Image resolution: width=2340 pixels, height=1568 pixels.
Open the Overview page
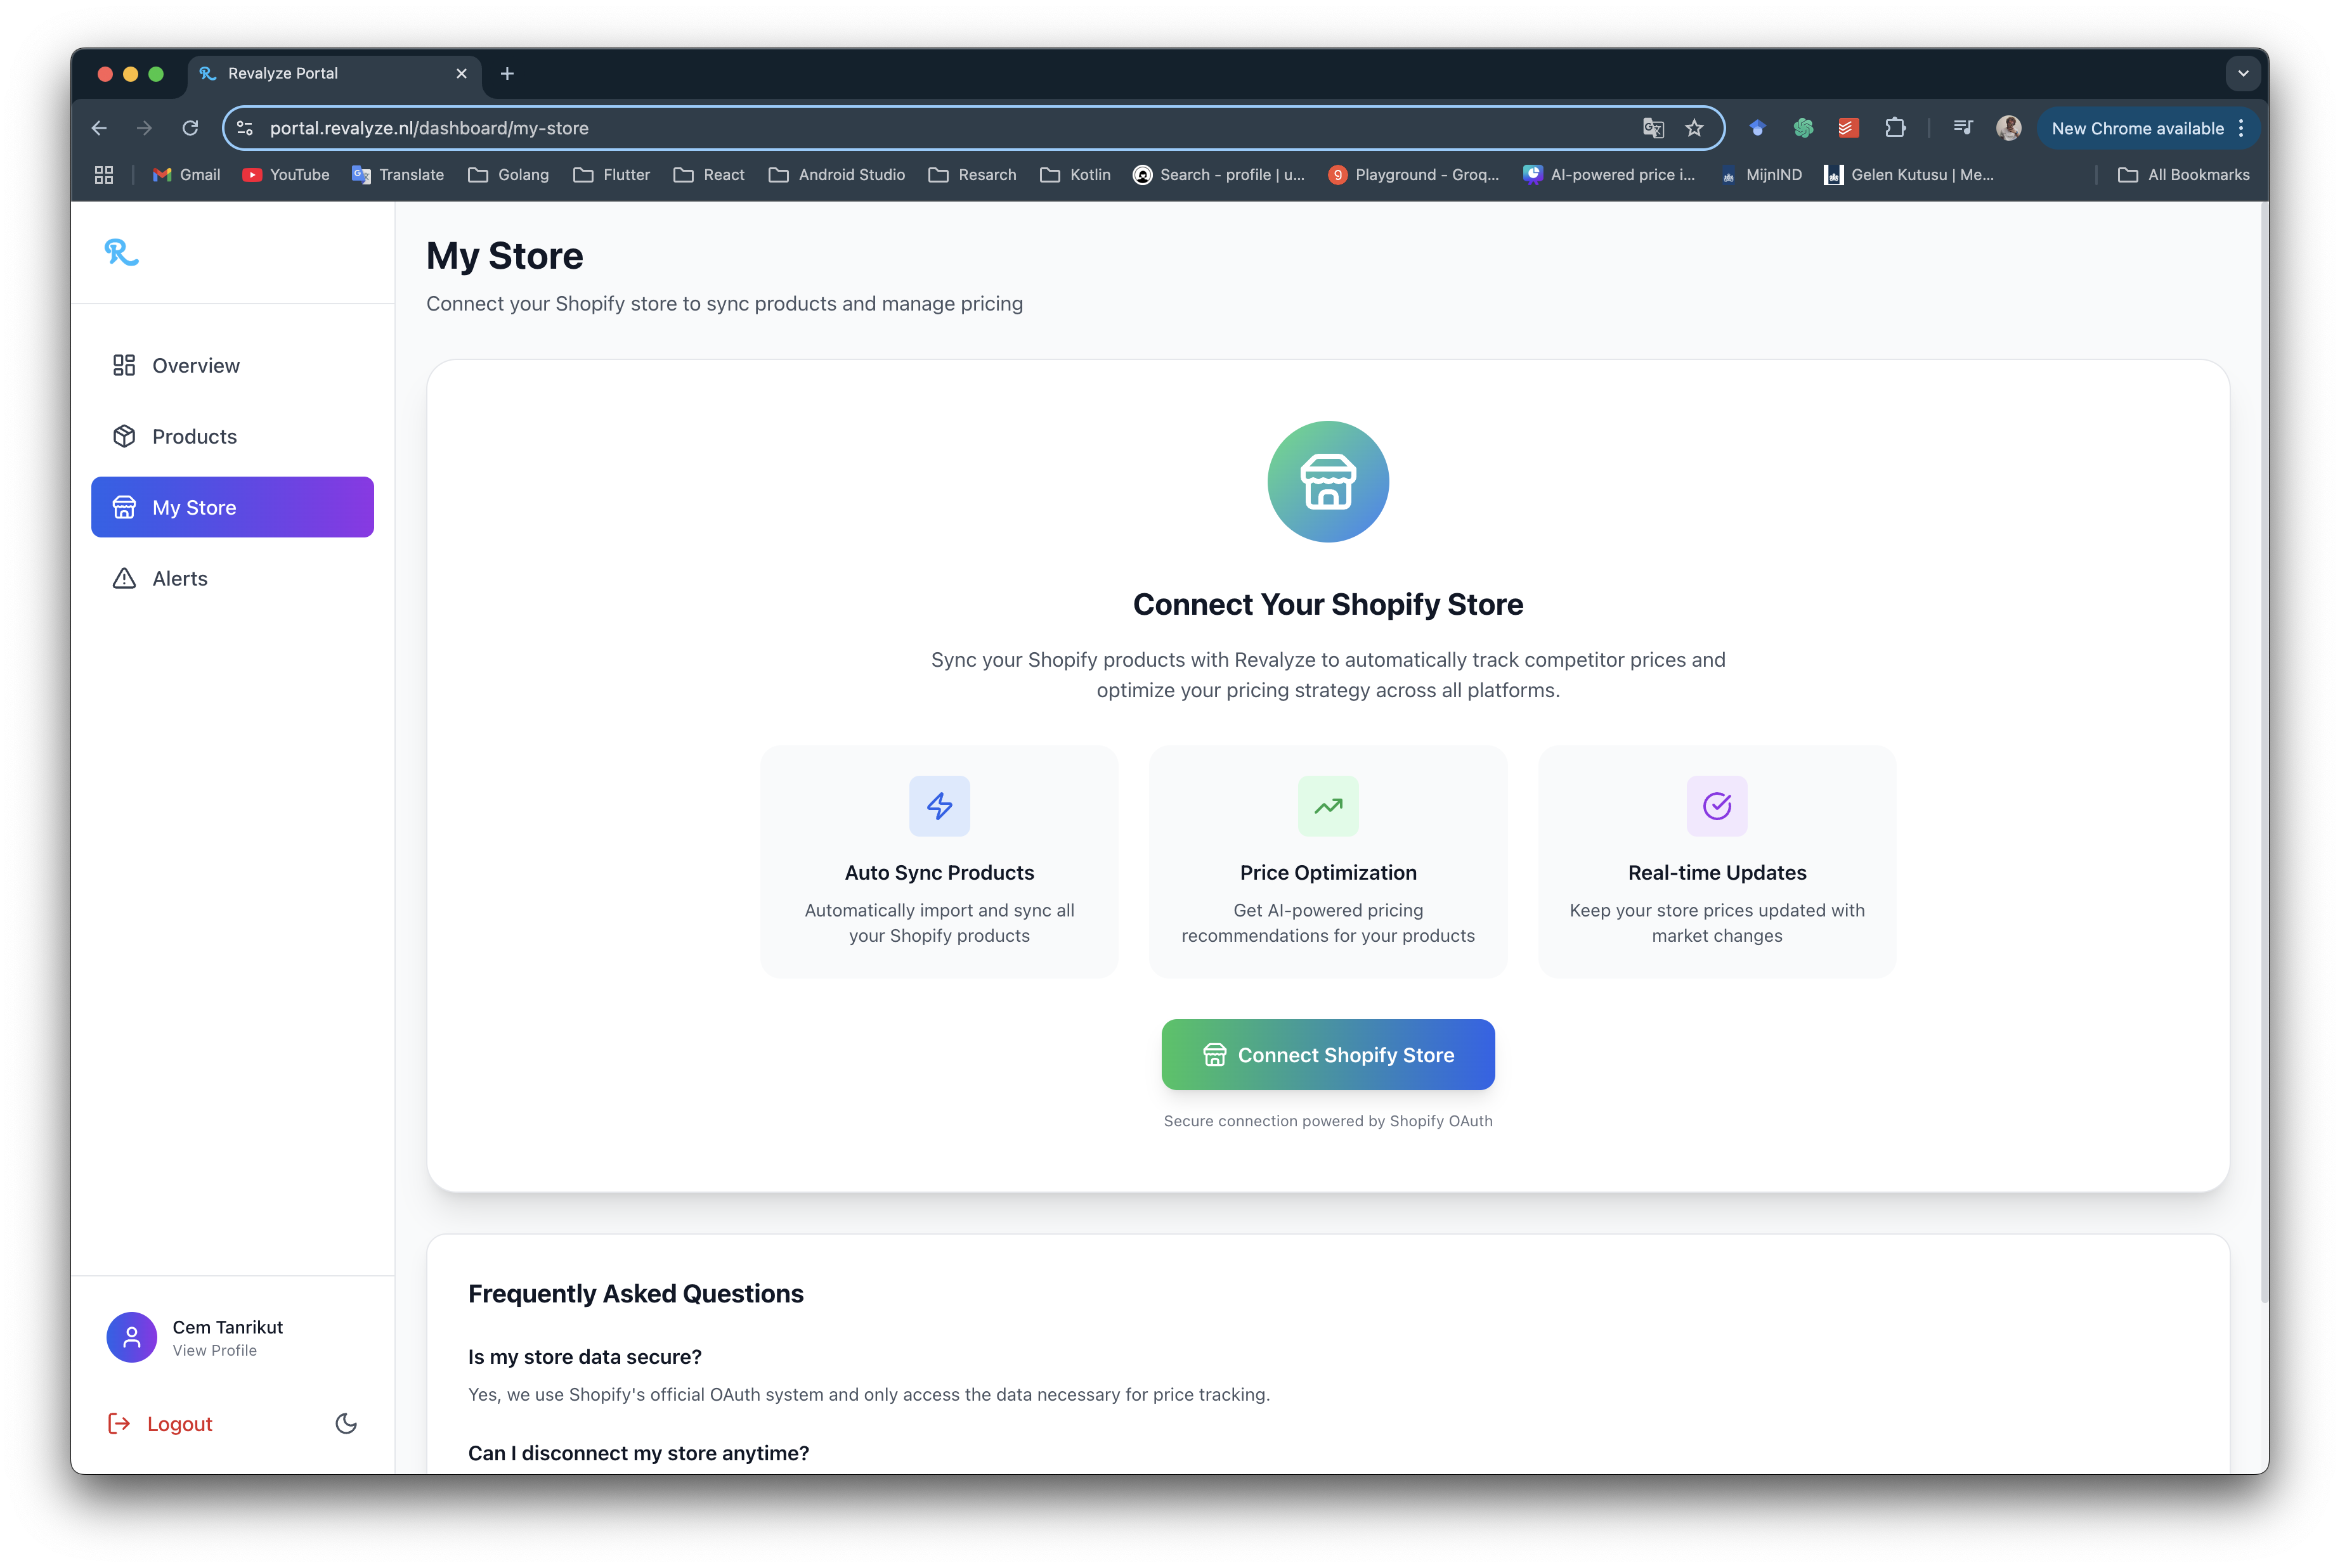coord(232,366)
